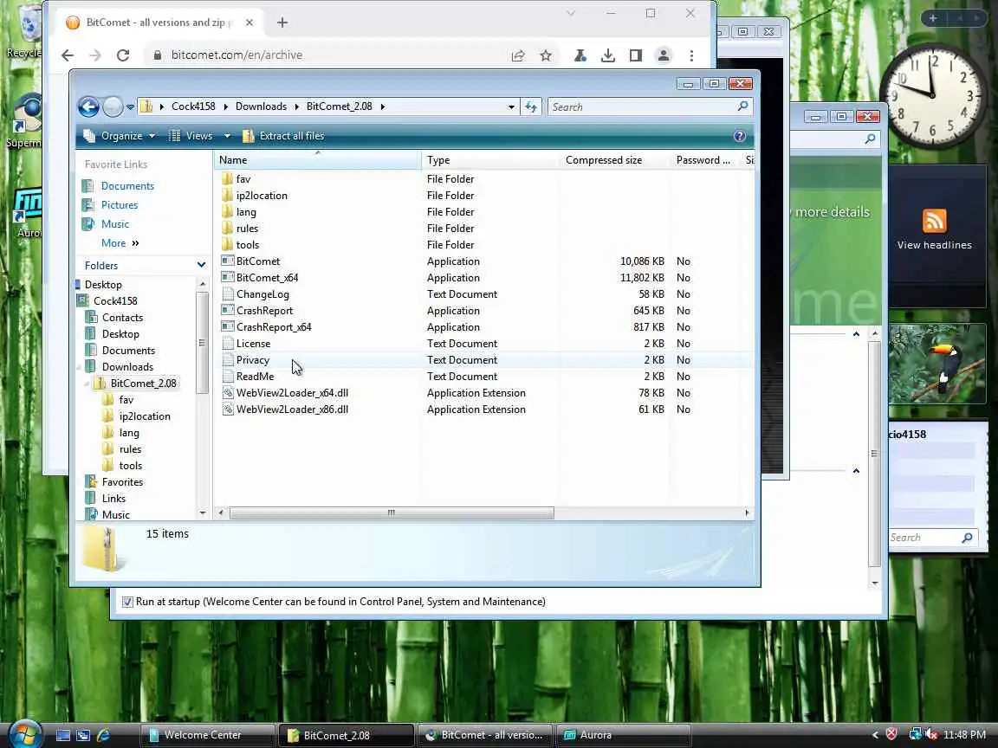998x748 pixels.
Task: Select the Privacy text document
Action: coord(253,360)
